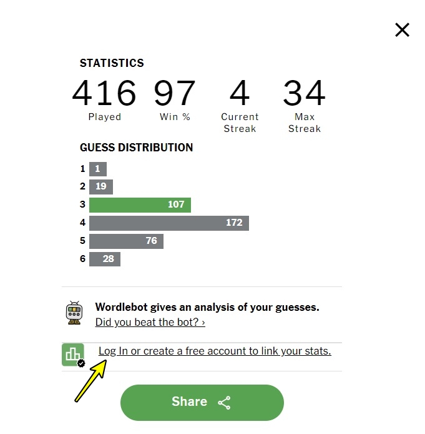The image size is (425, 434).
Task: Select the distribution bar labeled 19
Action: tap(101, 186)
